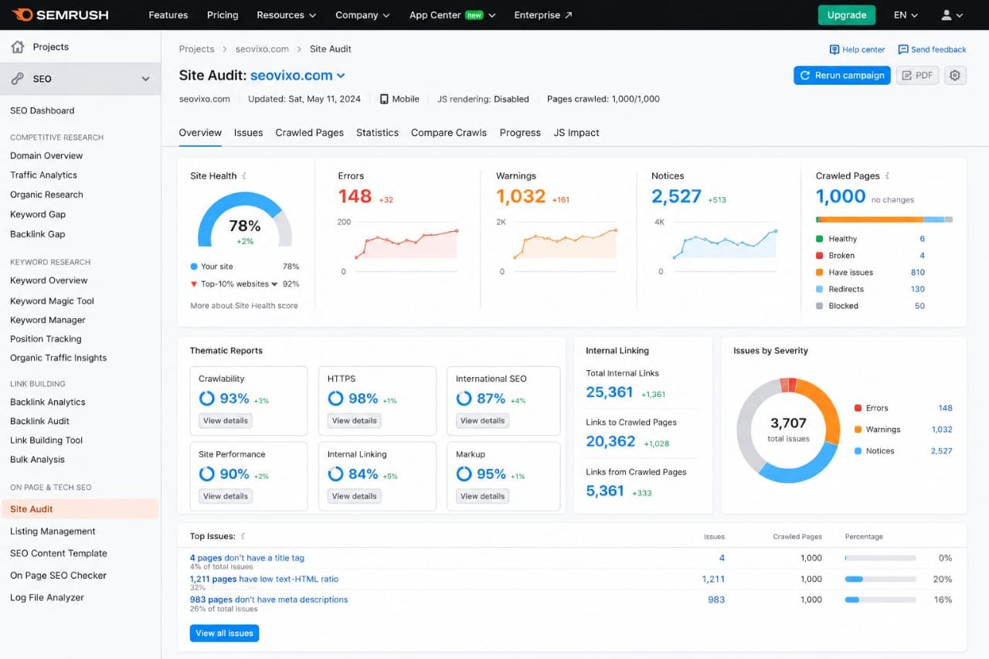View details for Internal Linking report
Image resolution: width=989 pixels, height=659 pixels.
tap(354, 496)
